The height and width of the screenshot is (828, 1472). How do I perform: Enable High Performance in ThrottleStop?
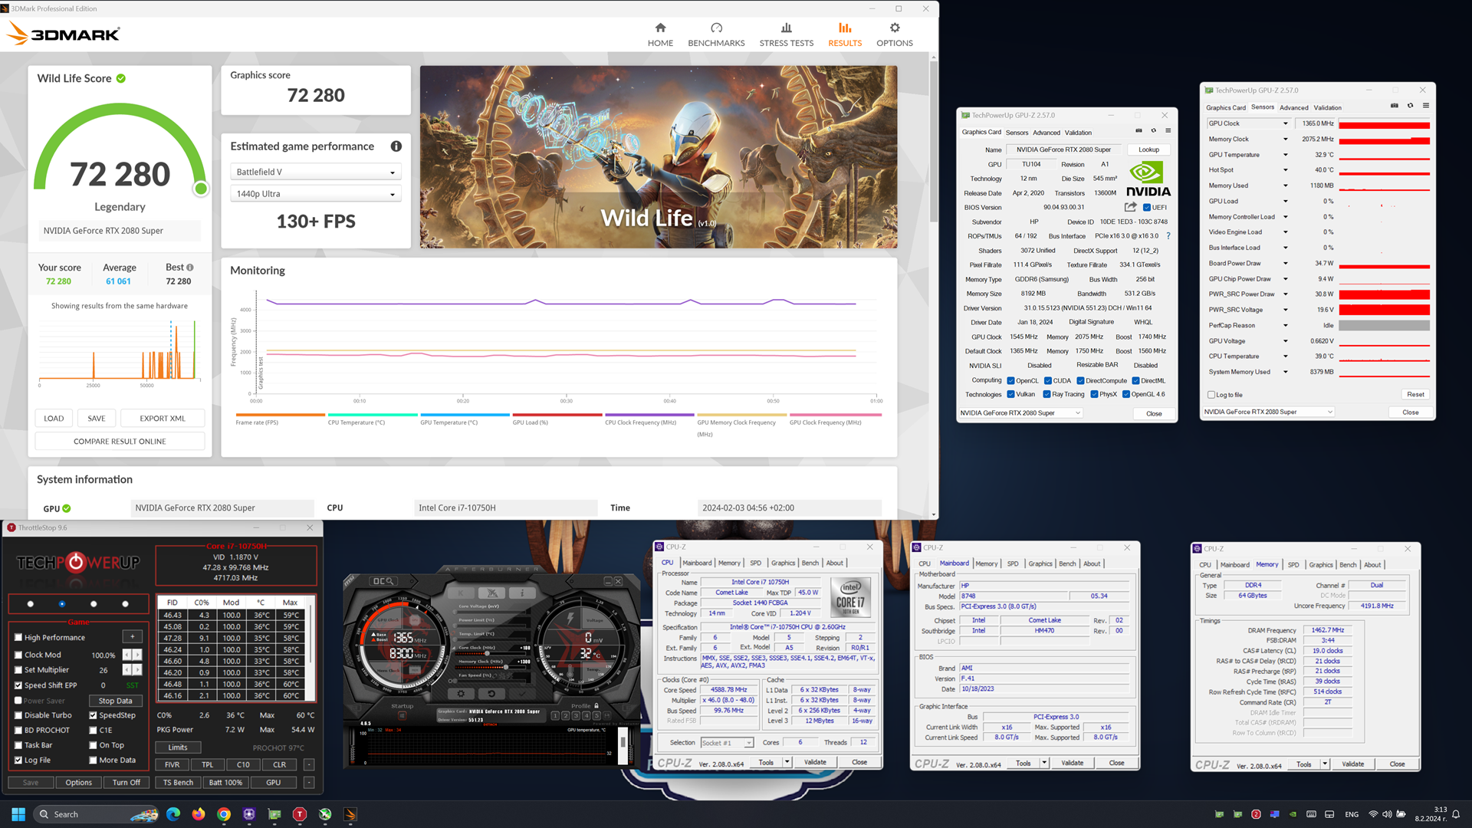tap(18, 637)
